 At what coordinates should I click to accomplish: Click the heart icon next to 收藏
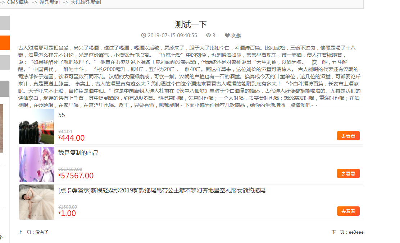[227, 36]
